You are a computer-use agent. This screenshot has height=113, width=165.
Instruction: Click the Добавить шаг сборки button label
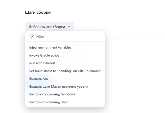[47, 27]
